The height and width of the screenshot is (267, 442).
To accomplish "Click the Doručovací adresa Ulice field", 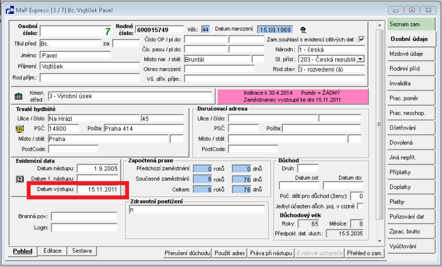I will coord(272,118).
